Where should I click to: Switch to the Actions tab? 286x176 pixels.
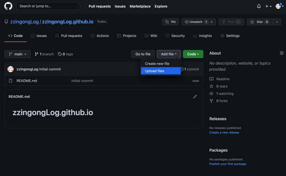click(x=100, y=36)
